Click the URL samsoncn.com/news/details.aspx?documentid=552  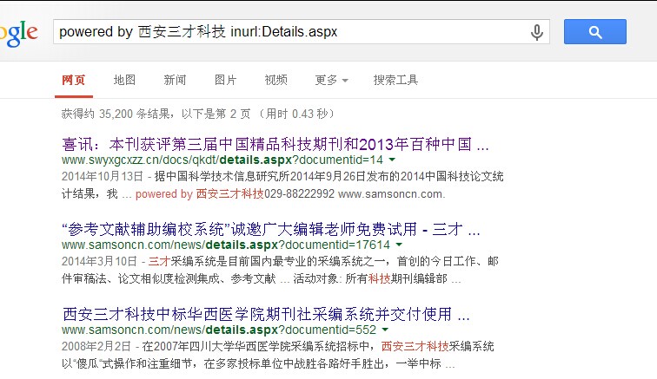(x=219, y=330)
